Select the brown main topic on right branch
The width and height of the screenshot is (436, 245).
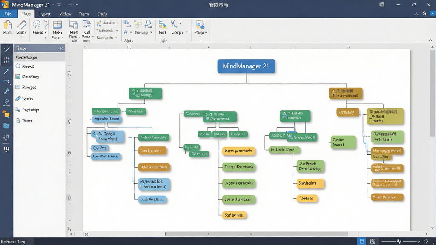(346, 93)
